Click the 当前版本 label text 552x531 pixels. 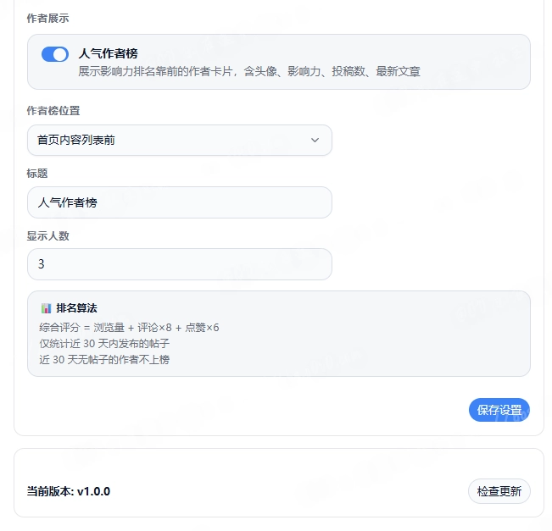[x=50, y=491]
